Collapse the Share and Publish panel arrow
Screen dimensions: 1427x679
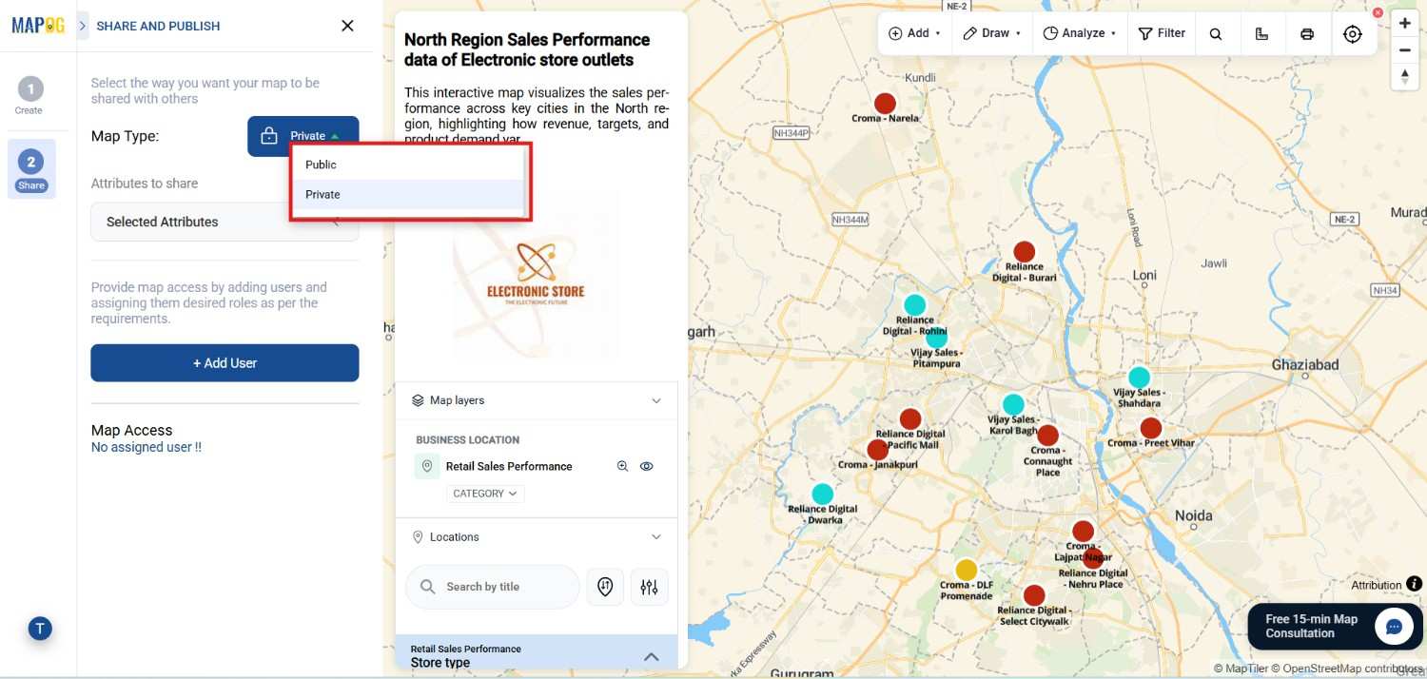pos(83,26)
